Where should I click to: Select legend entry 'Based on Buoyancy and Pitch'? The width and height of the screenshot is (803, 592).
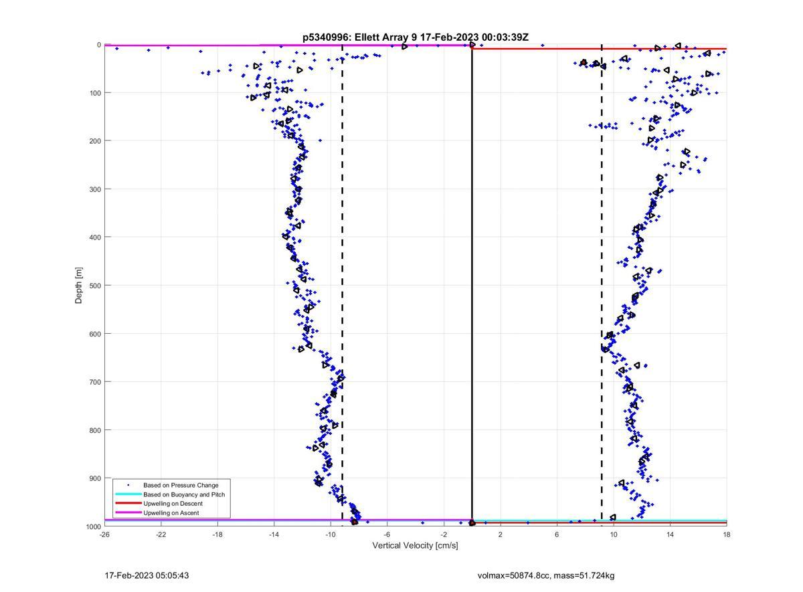point(184,494)
